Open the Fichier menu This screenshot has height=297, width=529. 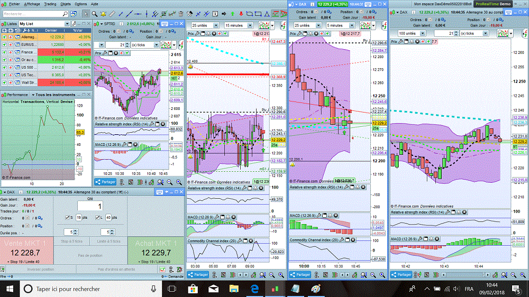pos(14,4)
